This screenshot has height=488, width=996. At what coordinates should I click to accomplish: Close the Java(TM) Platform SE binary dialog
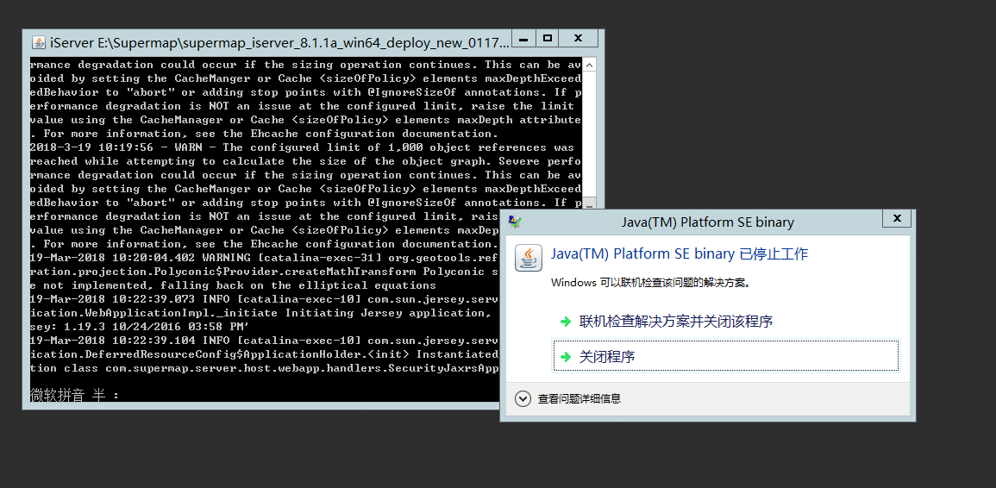pyautogui.click(x=897, y=218)
